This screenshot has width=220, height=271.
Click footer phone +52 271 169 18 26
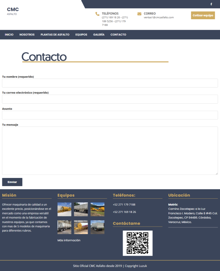pos(125,212)
